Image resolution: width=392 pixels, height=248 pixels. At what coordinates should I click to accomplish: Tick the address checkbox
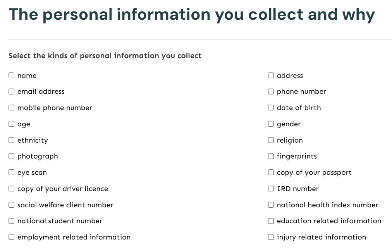(x=271, y=76)
